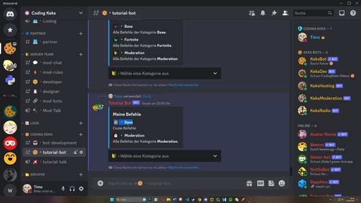This screenshot has width=361, height=203.
Task: Open the help question mark icon
Action: click(353, 13)
